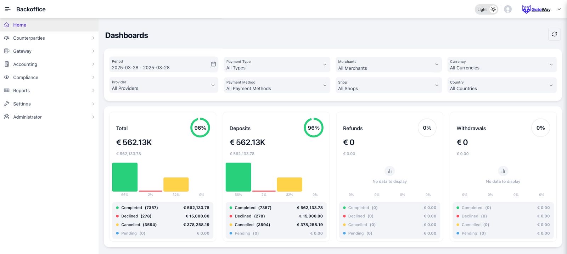Open the GatoWay account dropdown chevron
This screenshot has height=254, width=567.
pyautogui.click(x=559, y=10)
